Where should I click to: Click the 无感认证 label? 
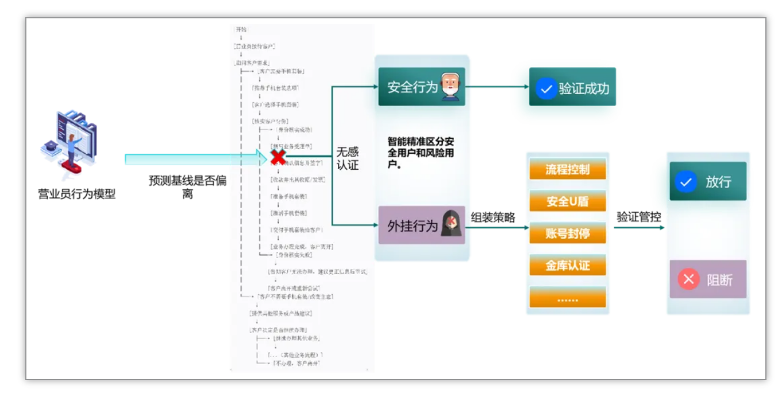click(x=347, y=159)
